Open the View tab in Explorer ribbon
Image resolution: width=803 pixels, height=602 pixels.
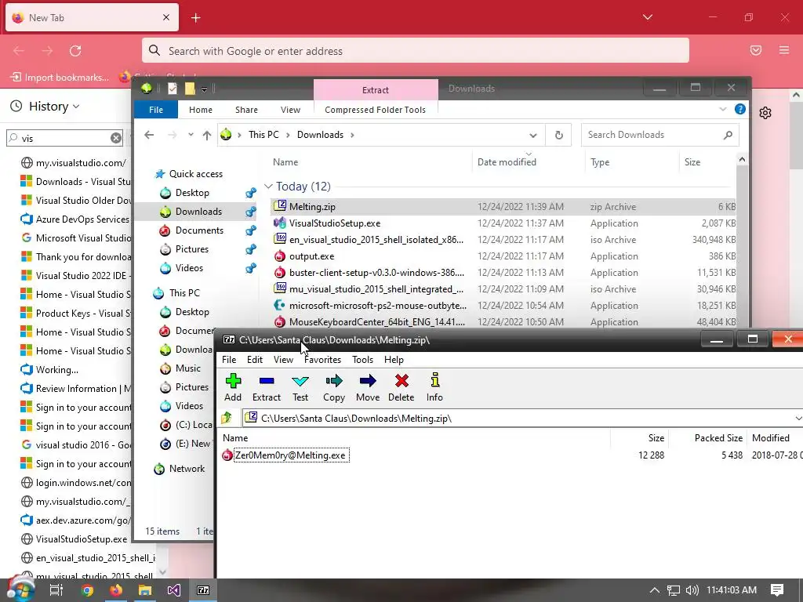pos(290,110)
